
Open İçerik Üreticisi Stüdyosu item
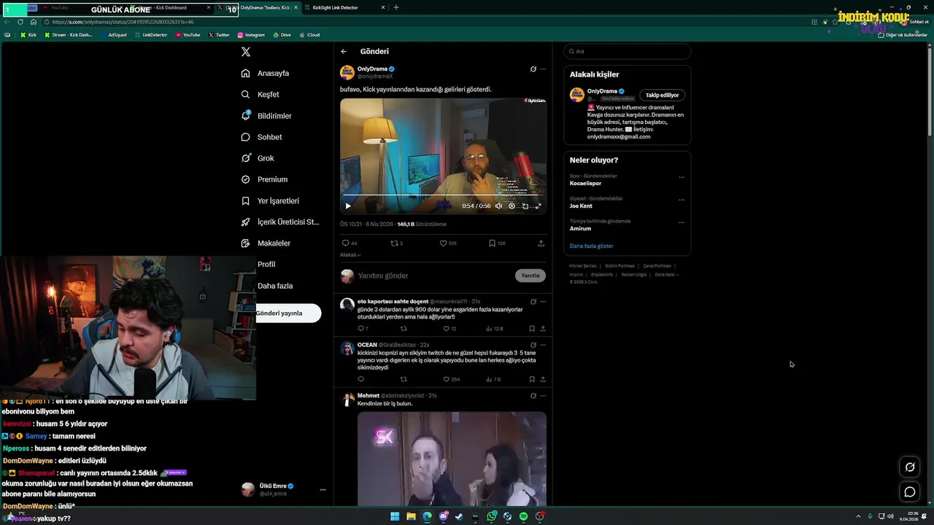point(280,222)
